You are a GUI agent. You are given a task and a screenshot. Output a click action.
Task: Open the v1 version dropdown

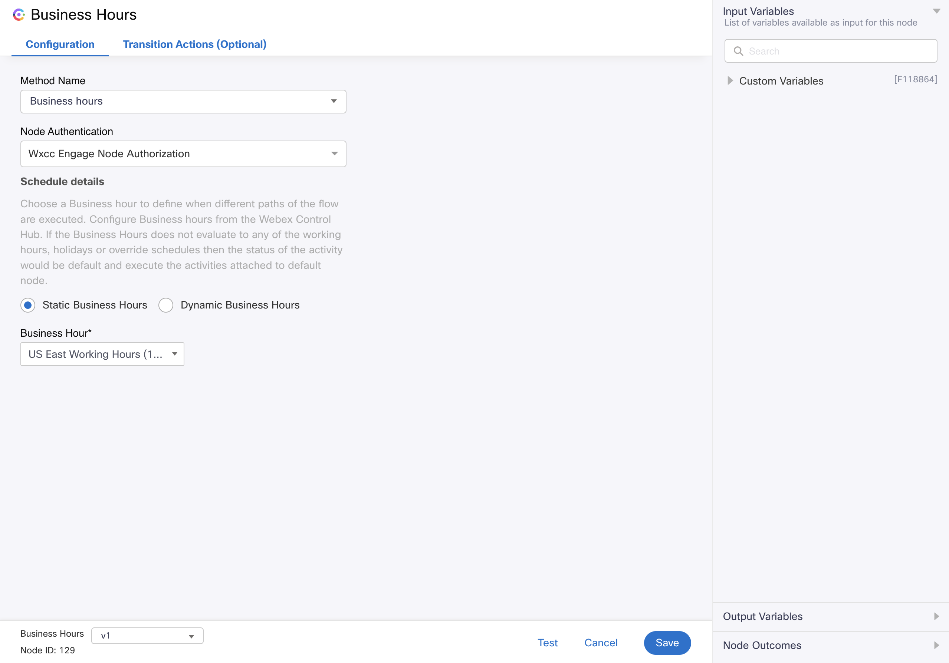coord(147,636)
